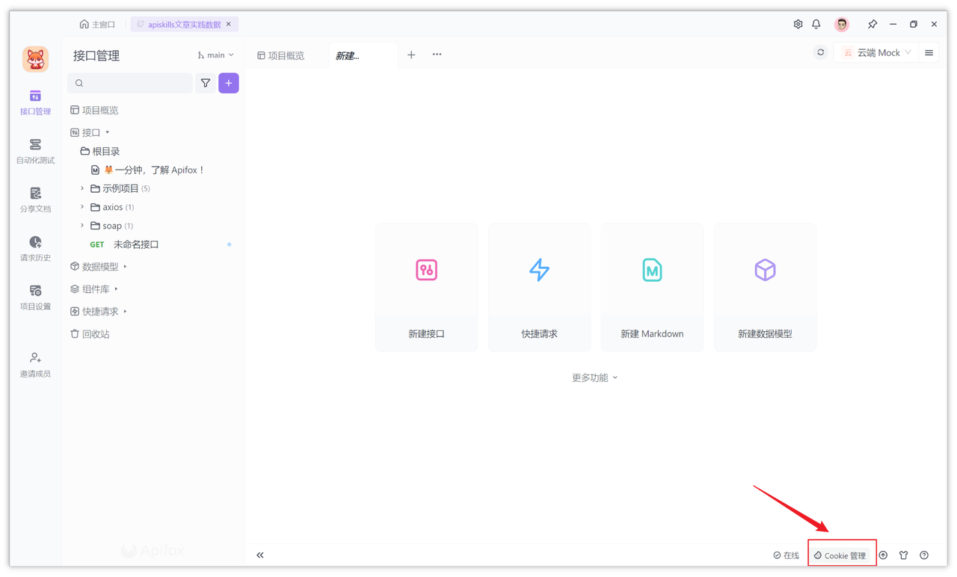This screenshot has width=957, height=577.
Task: Collapse the sidebar with double-chevron icon
Action: (x=260, y=555)
